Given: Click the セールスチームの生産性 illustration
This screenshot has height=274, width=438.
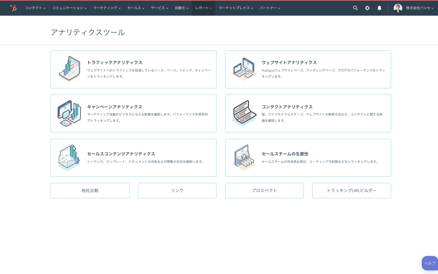Looking at the screenshot, I should [x=244, y=158].
